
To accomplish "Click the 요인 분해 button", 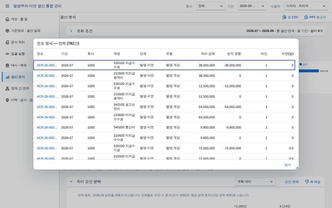I will tap(292, 182).
